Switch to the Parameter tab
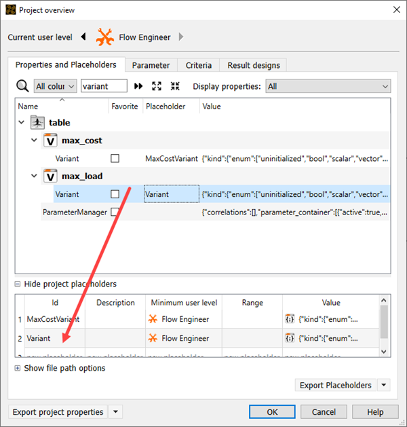Screen dimensions: 407x427 151,65
